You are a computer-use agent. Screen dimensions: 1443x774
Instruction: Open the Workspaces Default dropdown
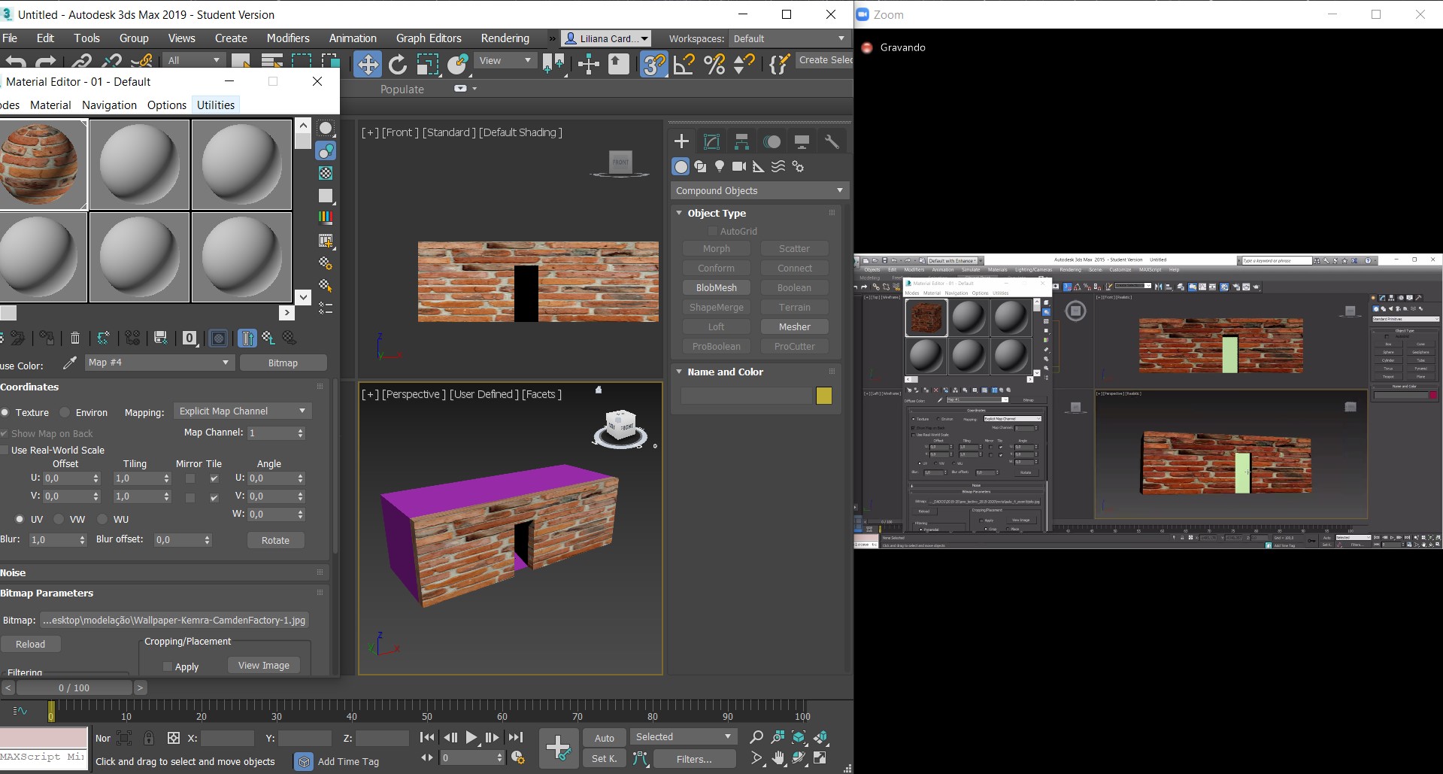pos(789,38)
